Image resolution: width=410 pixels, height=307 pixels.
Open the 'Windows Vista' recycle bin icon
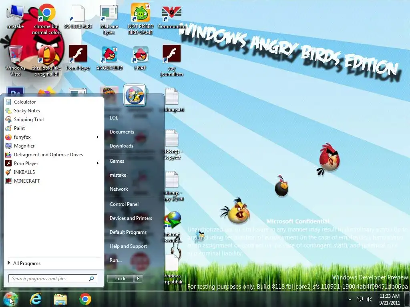(x=15, y=61)
